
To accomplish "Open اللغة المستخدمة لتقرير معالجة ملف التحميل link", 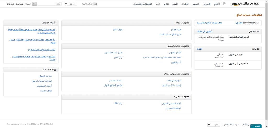I will [162, 58].
